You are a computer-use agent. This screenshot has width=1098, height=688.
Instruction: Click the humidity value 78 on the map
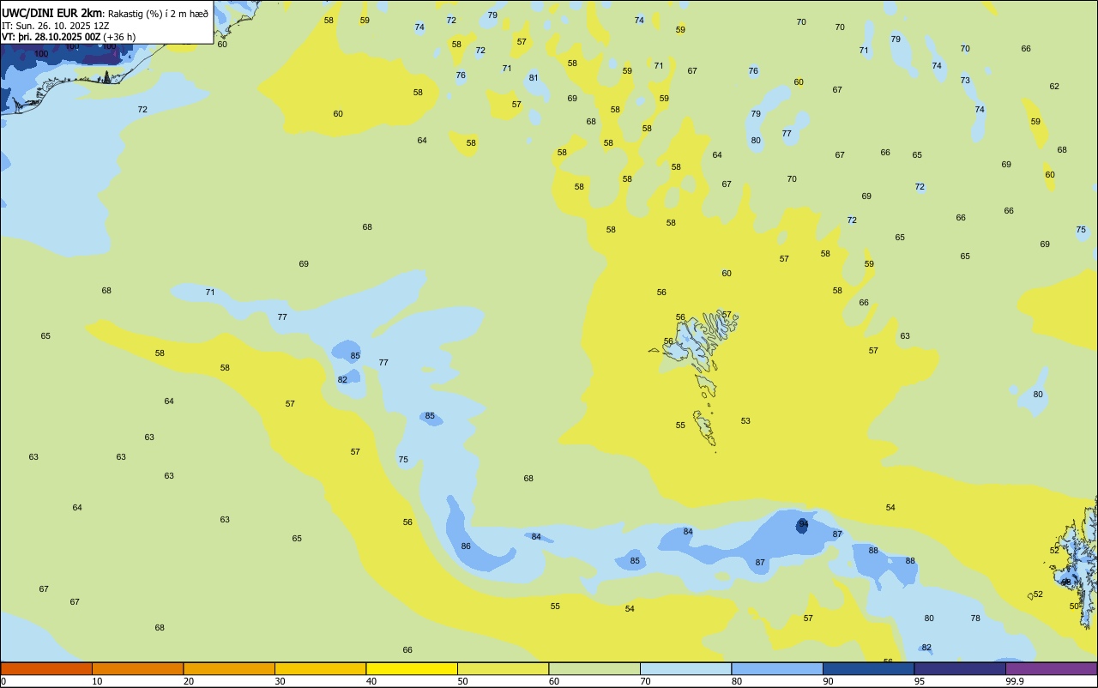(975, 619)
